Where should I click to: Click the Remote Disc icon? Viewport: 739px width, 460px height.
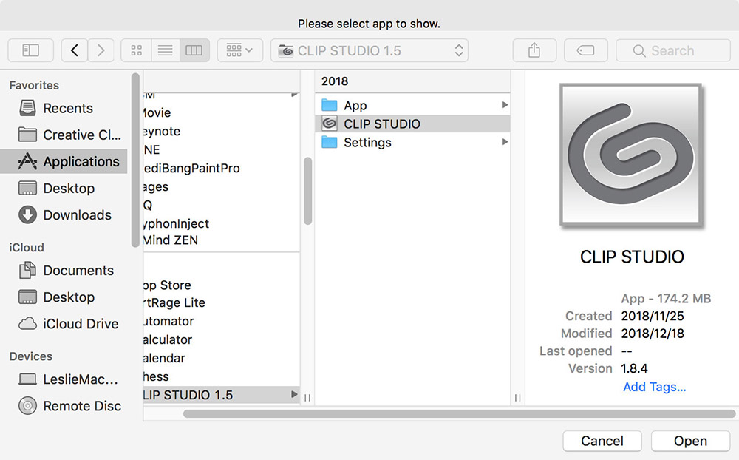27,406
